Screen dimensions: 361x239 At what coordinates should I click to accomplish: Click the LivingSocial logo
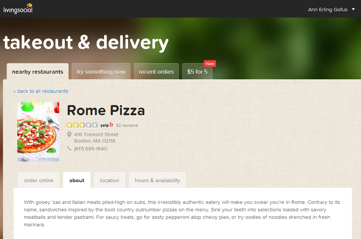(18, 9)
